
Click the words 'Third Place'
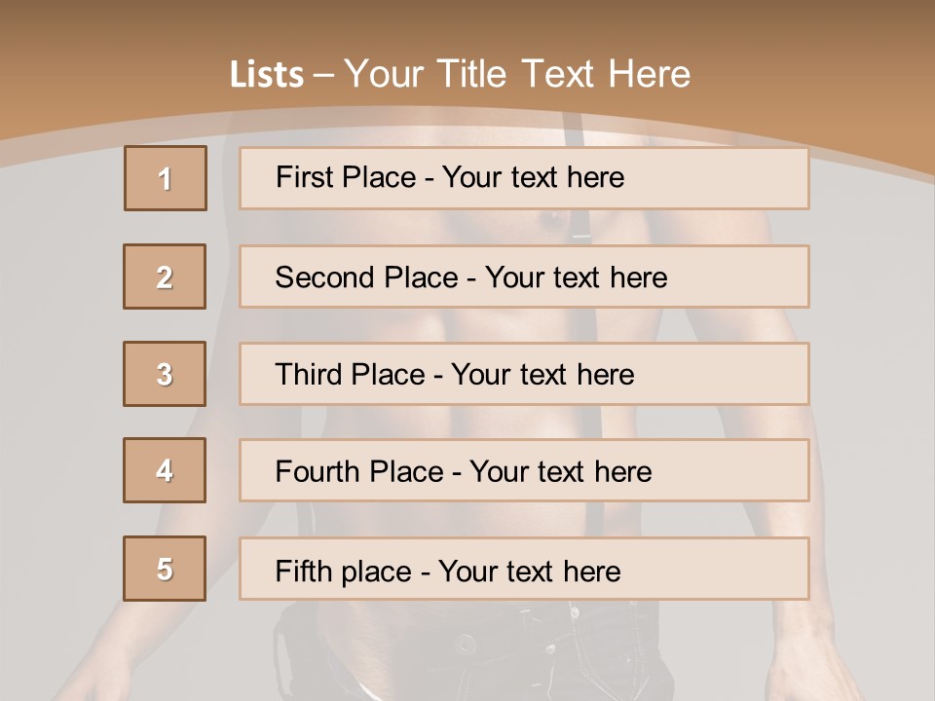tap(350, 374)
